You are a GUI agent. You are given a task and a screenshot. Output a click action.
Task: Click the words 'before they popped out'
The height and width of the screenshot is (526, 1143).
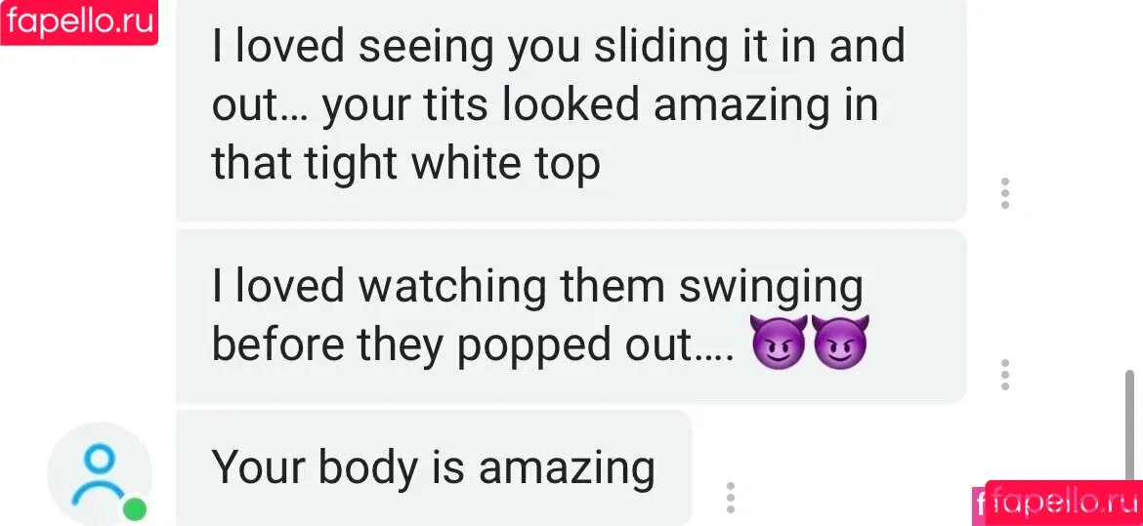tap(450, 346)
